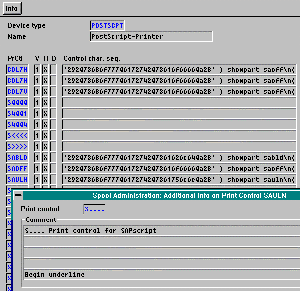Click the Print control field in dialog
This screenshot has width=300, height=291.
pyautogui.click(x=94, y=209)
